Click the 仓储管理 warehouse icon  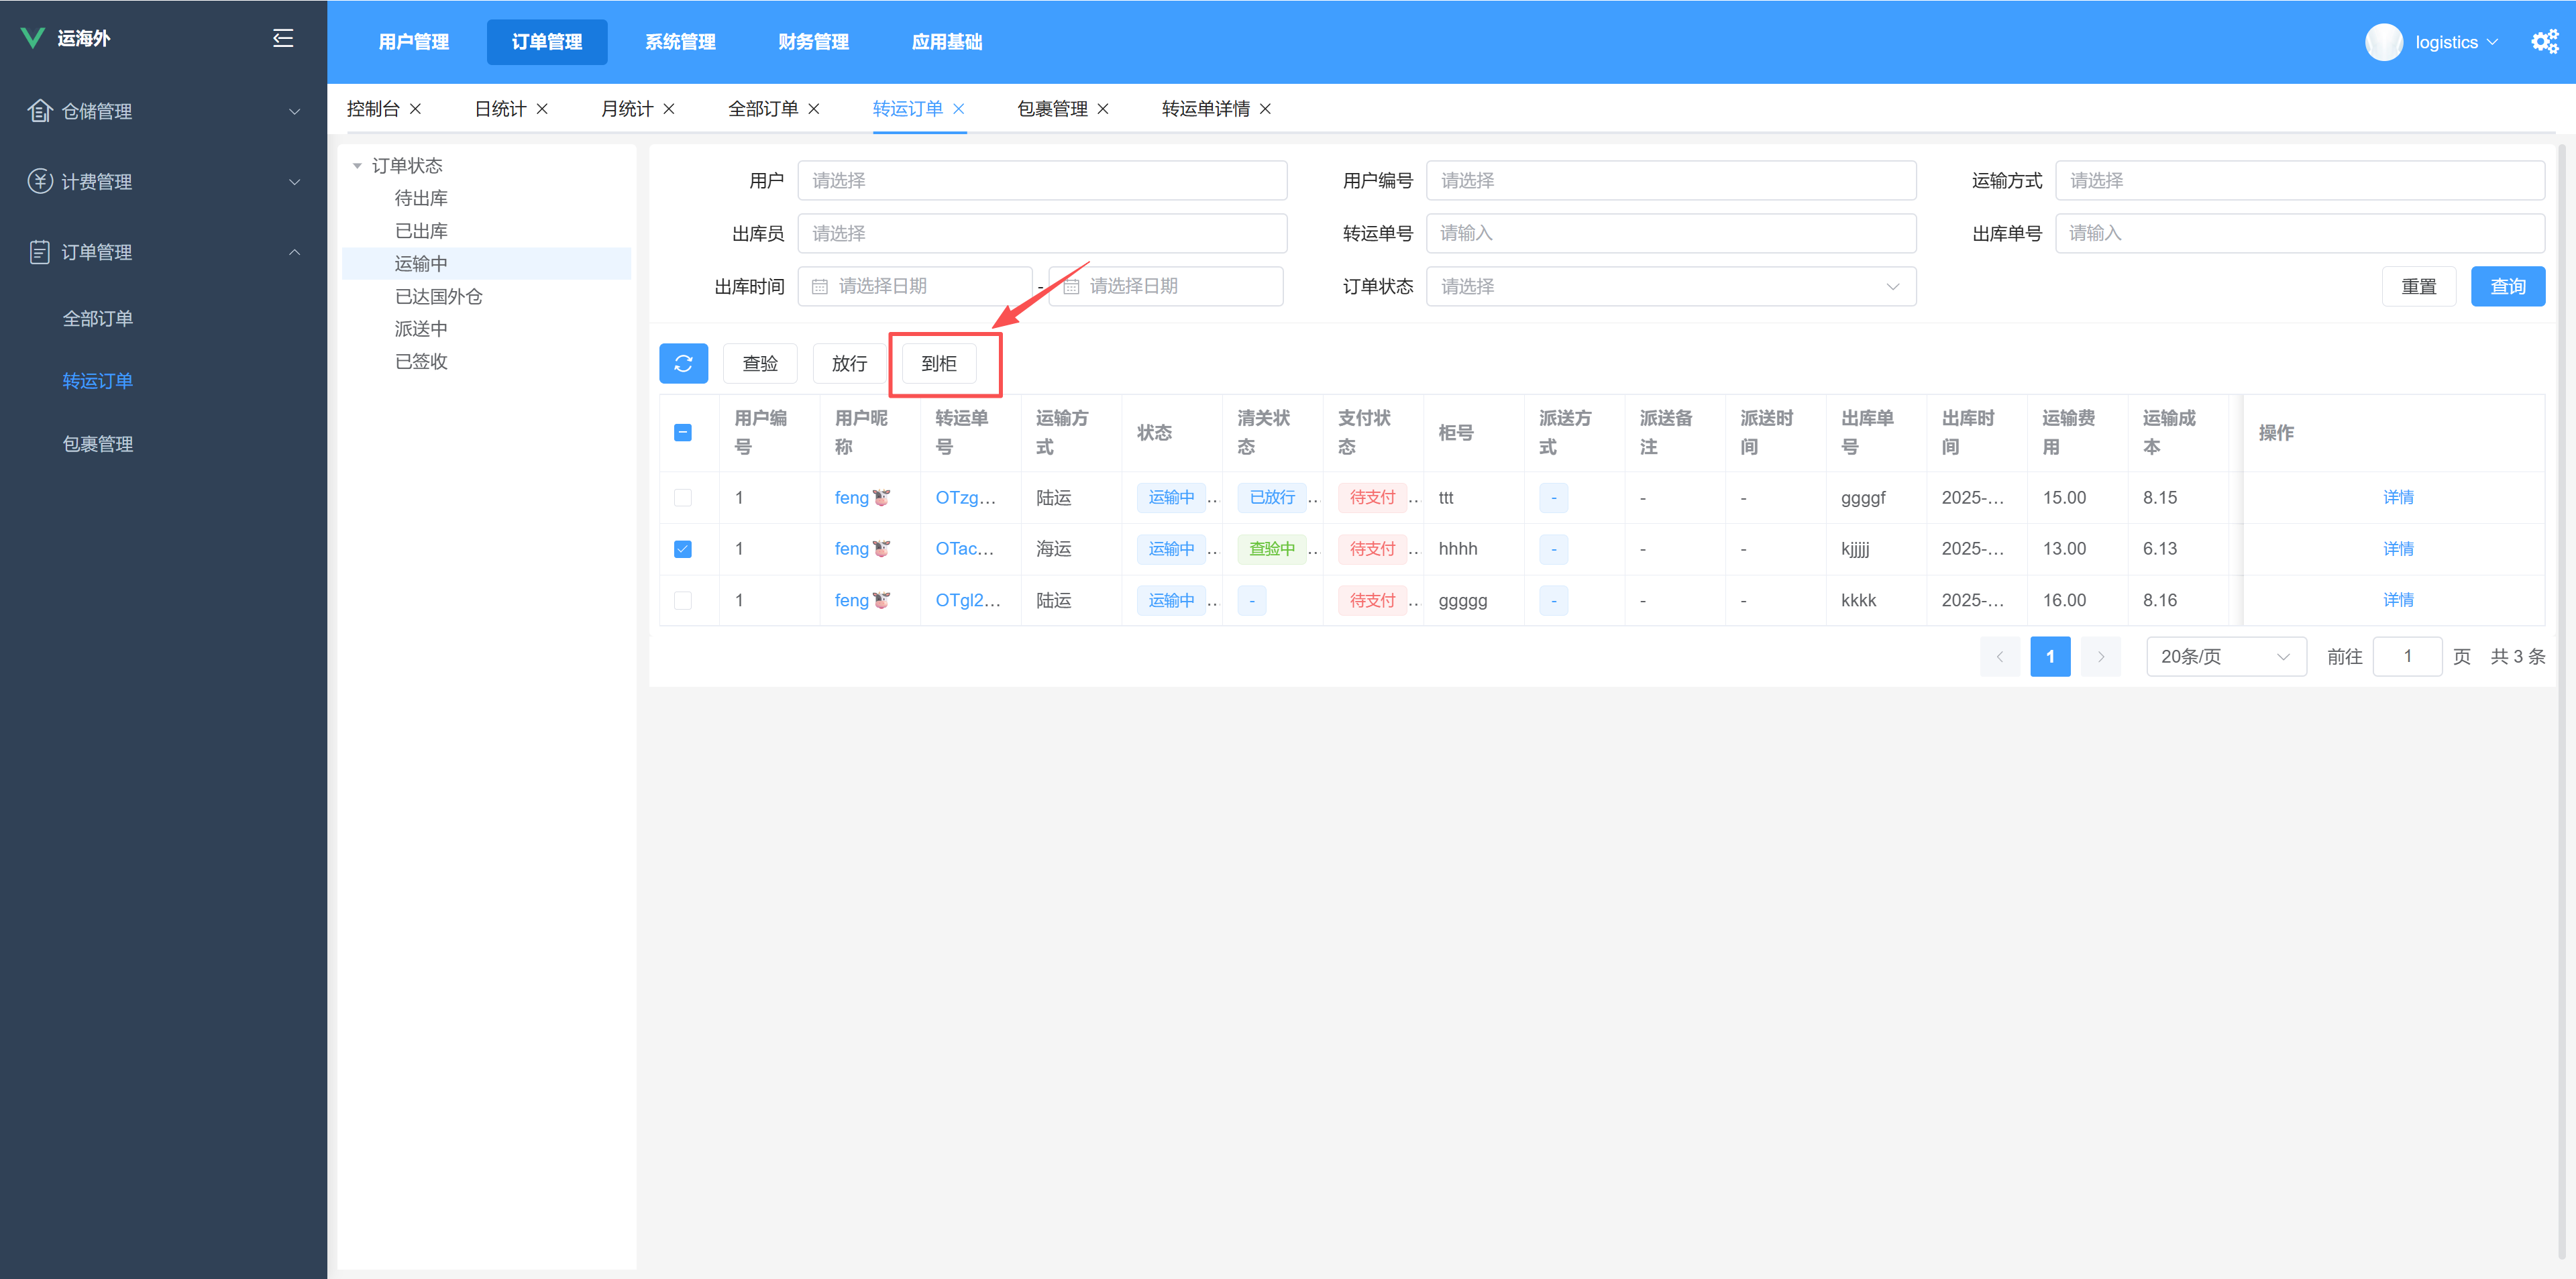click(x=39, y=111)
